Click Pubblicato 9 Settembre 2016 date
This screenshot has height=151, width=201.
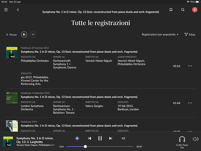35,93
